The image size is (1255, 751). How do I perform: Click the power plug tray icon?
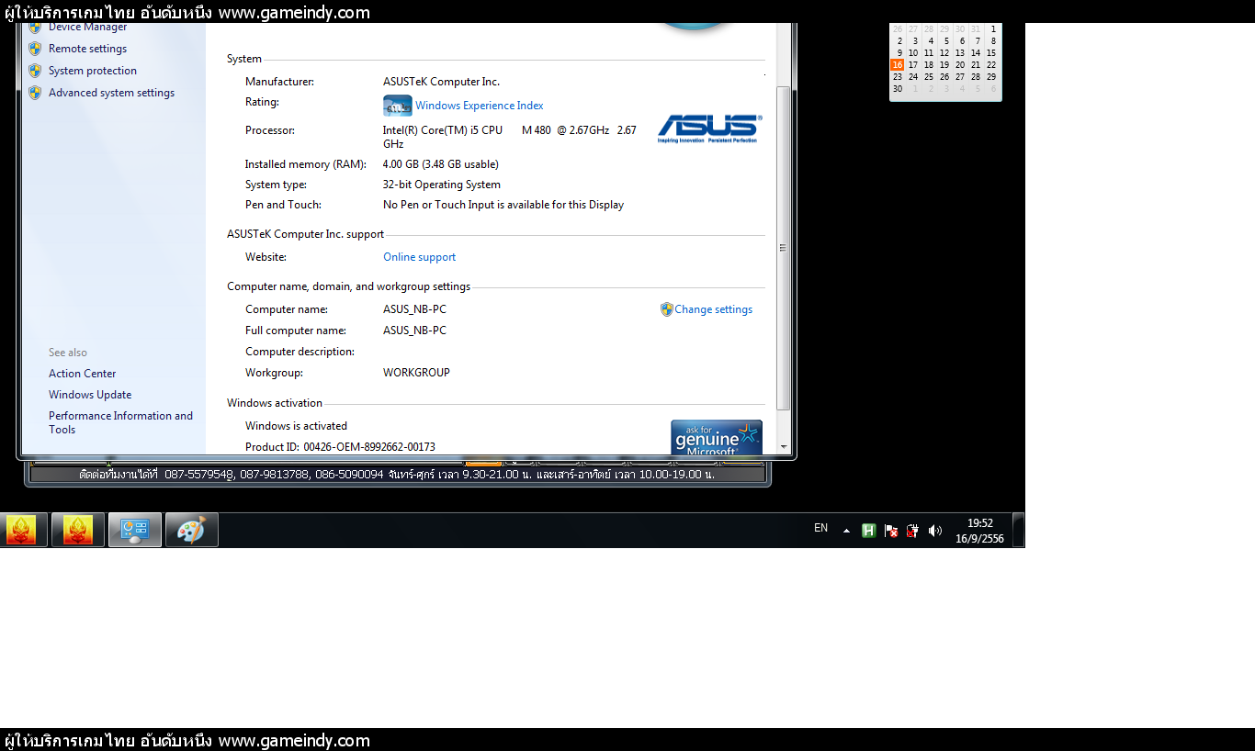coord(912,531)
